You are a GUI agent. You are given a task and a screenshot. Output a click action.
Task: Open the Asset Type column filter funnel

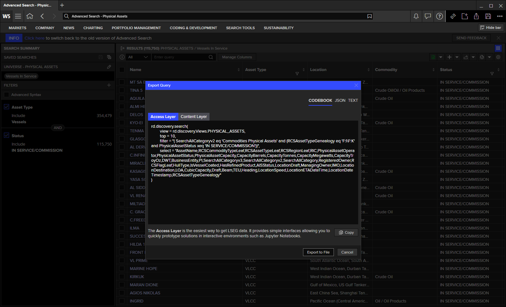(x=297, y=74)
